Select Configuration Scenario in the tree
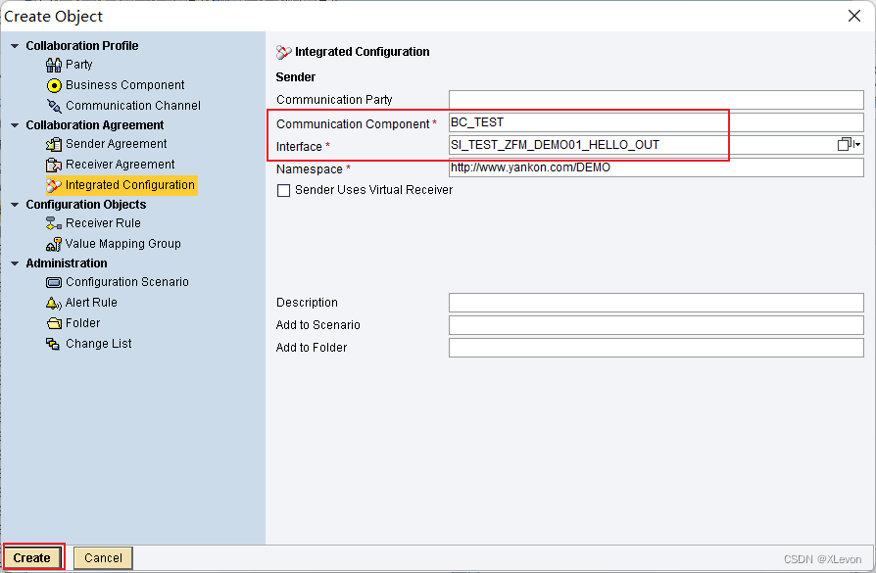This screenshot has width=876, height=573. (127, 282)
